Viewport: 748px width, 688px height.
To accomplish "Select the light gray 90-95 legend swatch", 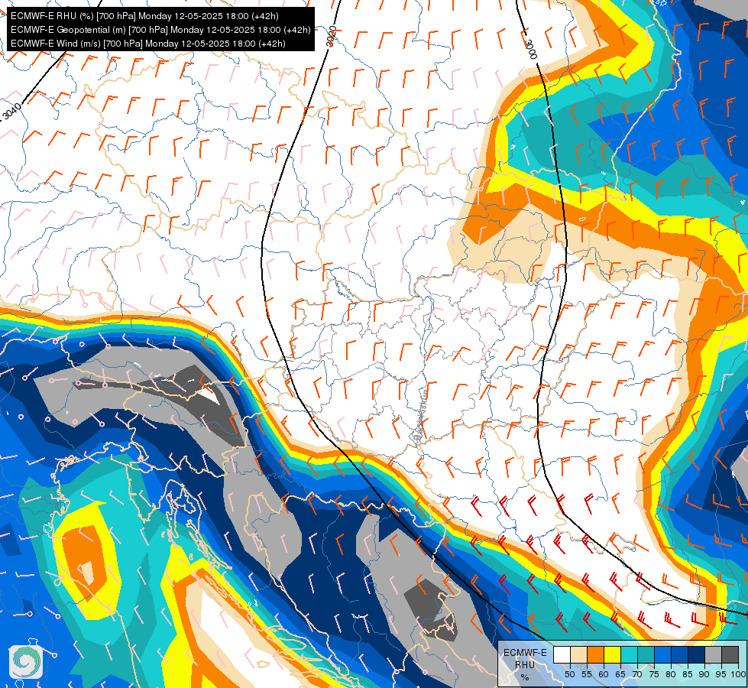I will click(713, 655).
